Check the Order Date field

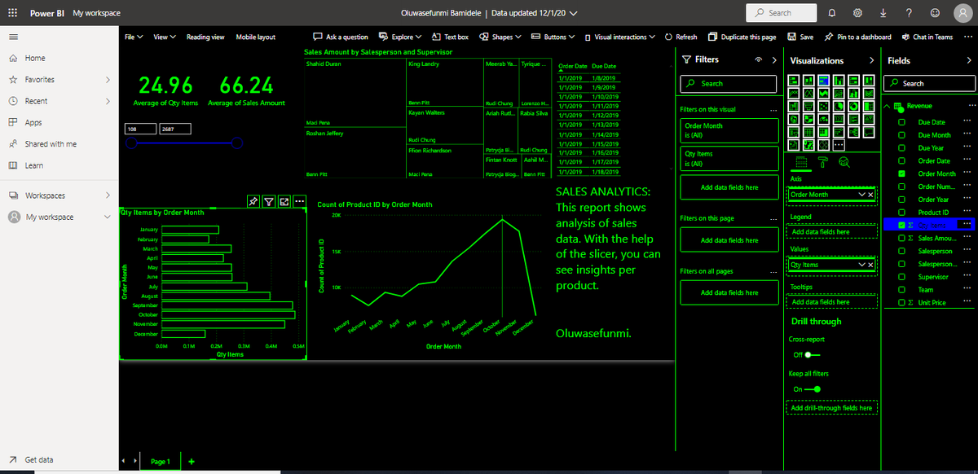click(x=901, y=160)
